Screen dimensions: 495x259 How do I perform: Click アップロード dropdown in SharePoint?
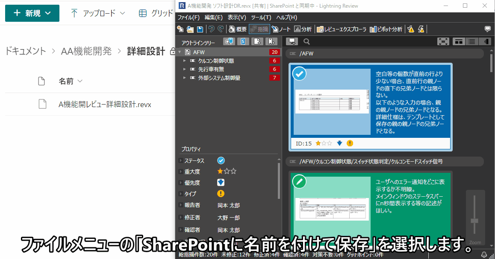point(98,13)
